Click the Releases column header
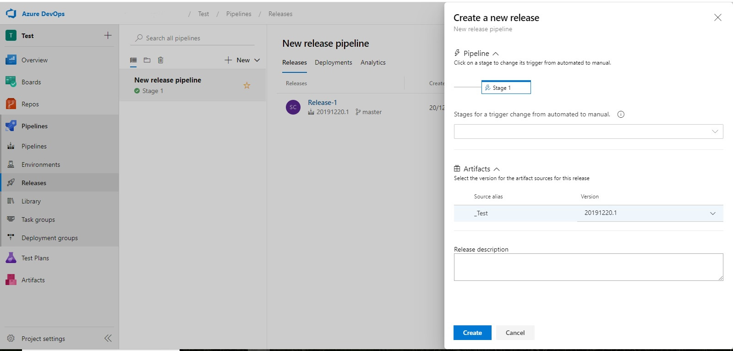 pos(296,83)
